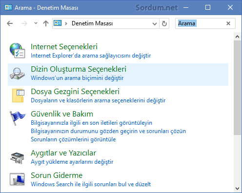Open Aygıtlar ve Yazıcılar heading
Viewport: 242px width, 193px height.
point(63,153)
